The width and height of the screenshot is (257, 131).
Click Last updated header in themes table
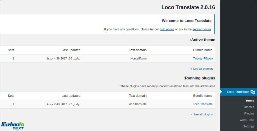[71, 50]
